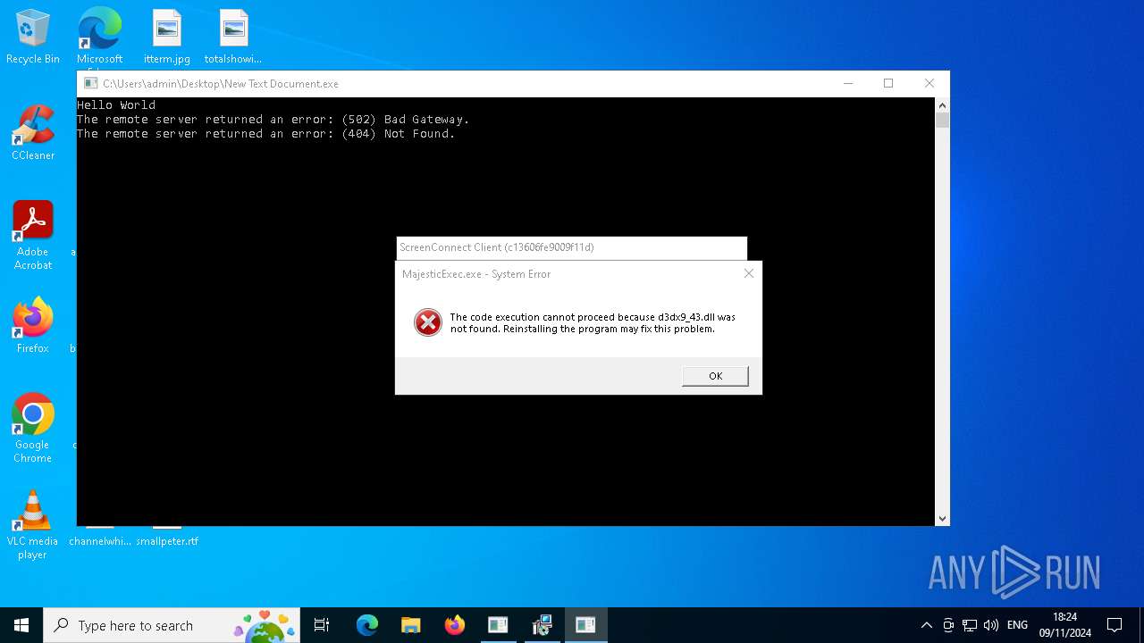
Task: Click the console scrollbar thumb
Action: coord(942,120)
